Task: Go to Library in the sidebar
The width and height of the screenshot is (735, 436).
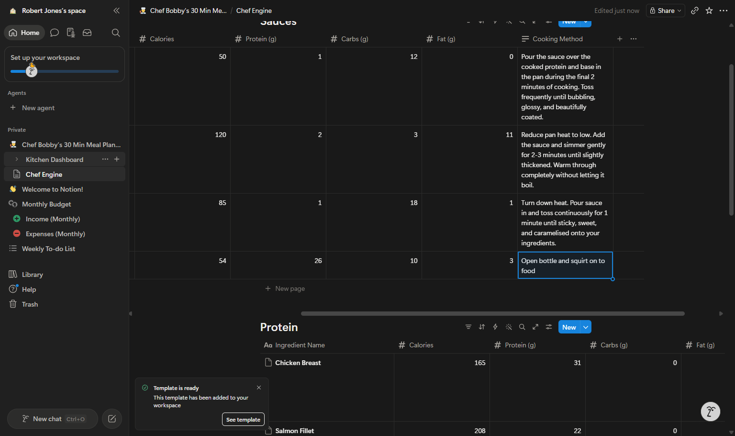Action: coord(65,275)
